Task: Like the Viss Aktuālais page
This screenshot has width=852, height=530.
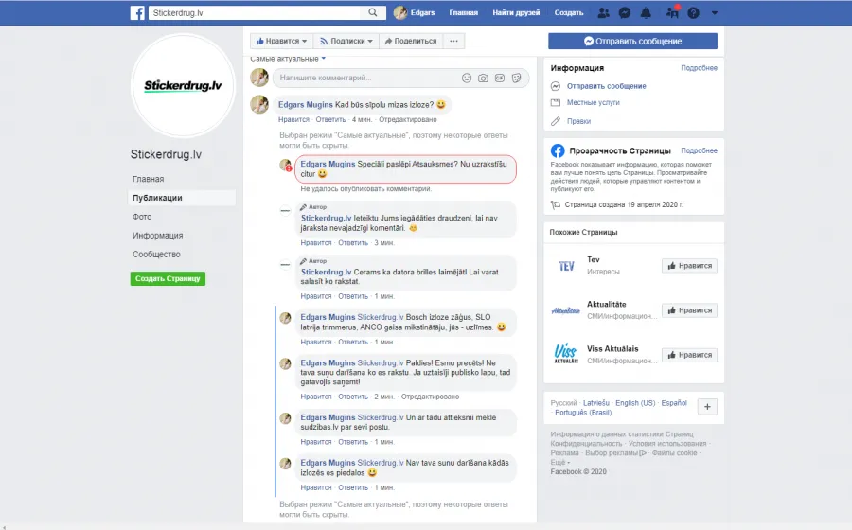Action: (x=689, y=355)
